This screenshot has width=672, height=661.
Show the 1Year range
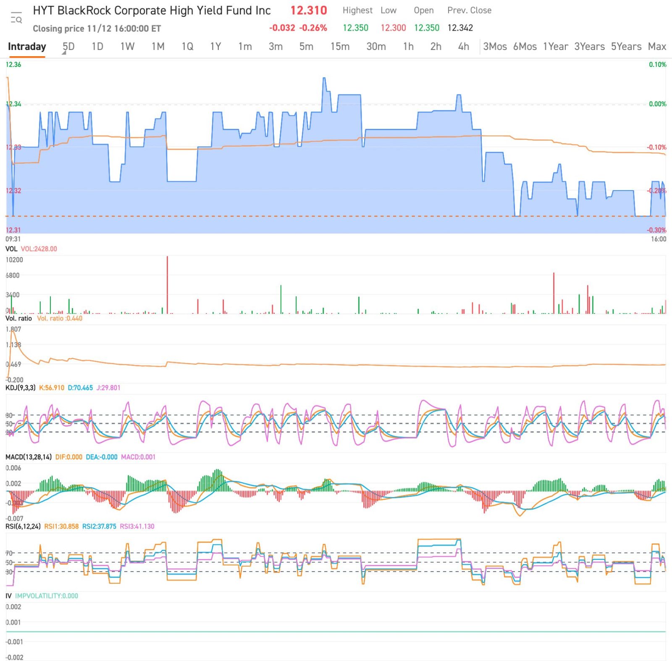coord(555,47)
